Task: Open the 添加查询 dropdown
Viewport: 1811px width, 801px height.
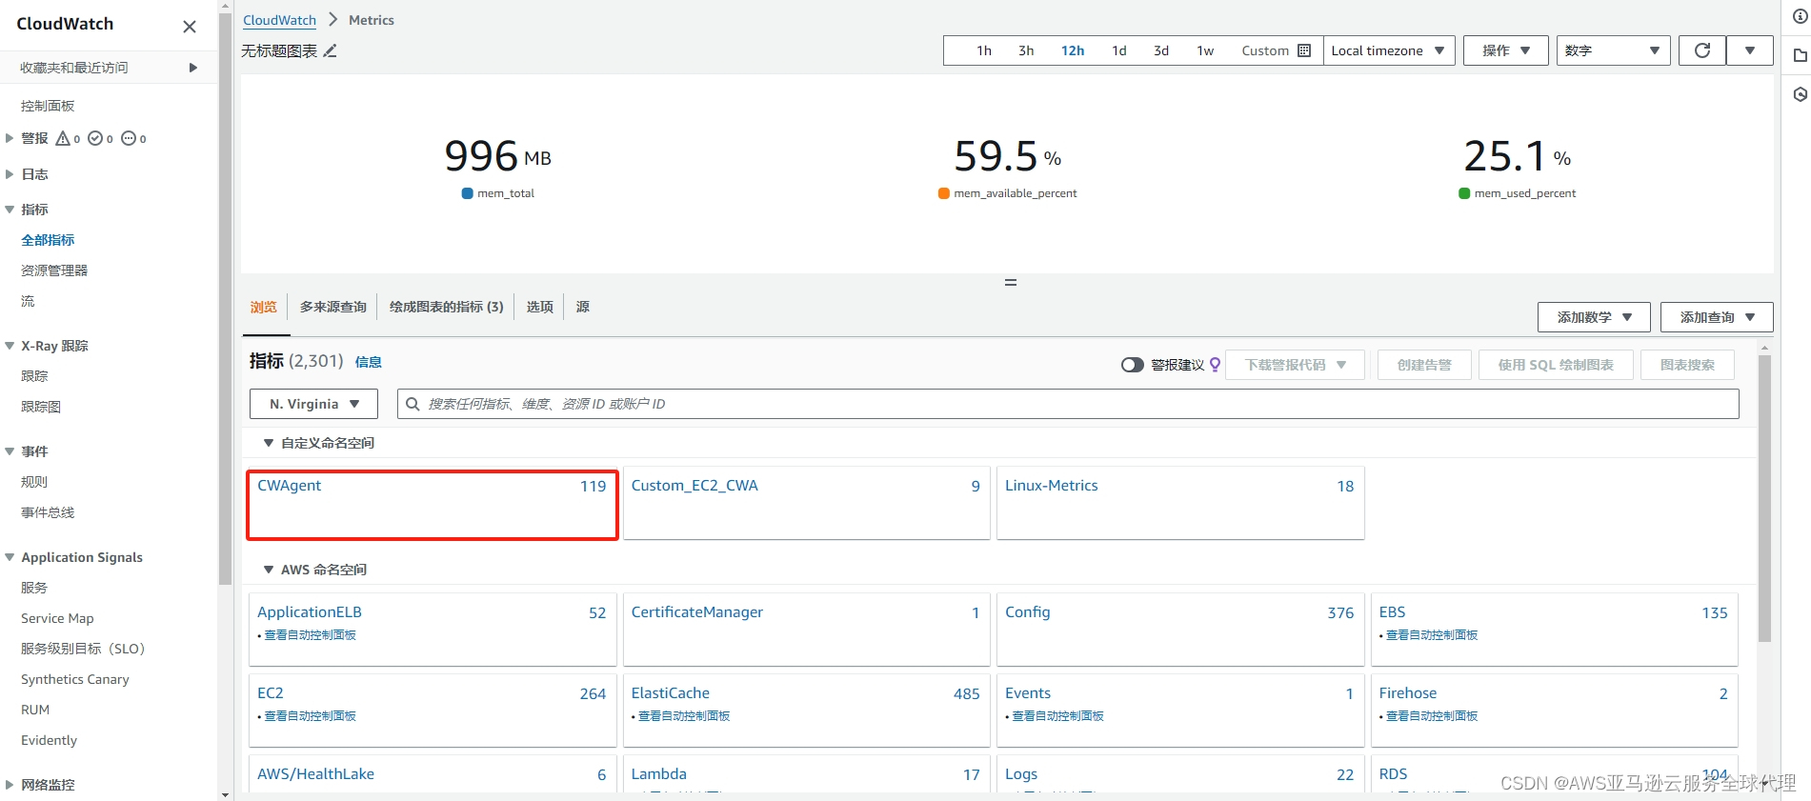Action: click(1717, 317)
